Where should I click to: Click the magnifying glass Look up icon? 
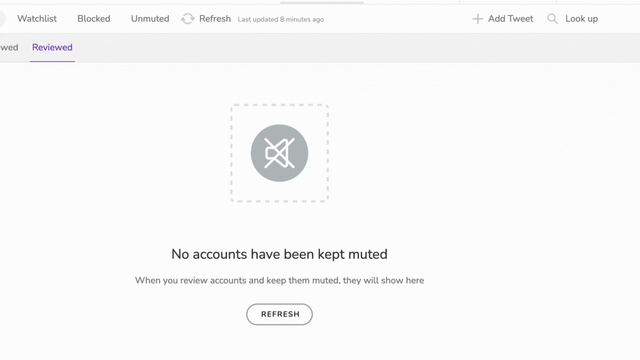click(552, 19)
